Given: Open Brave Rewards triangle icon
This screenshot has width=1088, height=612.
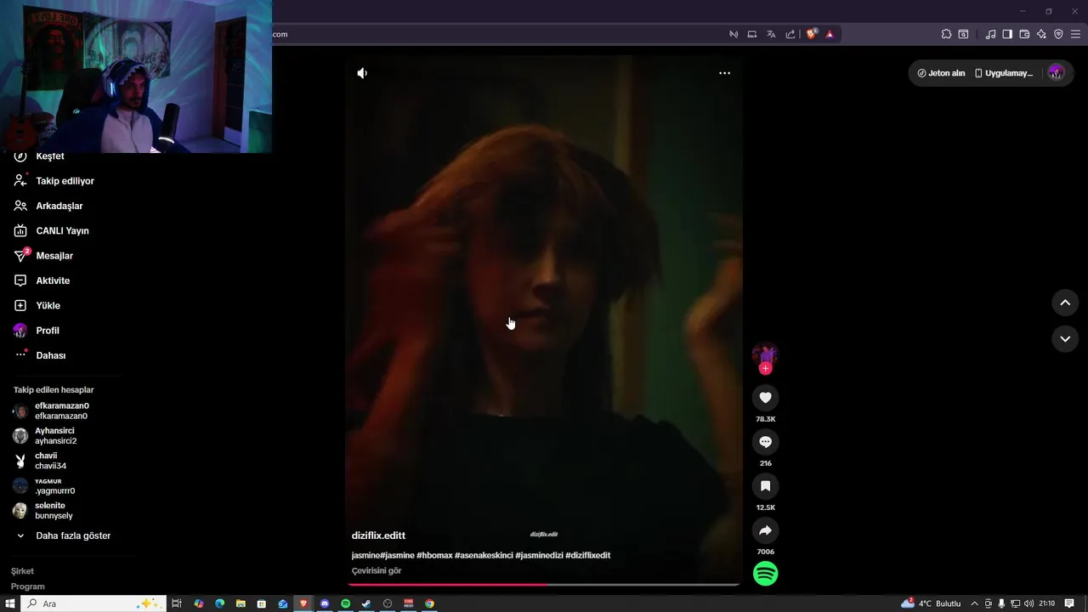Looking at the screenshot, I should click(830, 34).
